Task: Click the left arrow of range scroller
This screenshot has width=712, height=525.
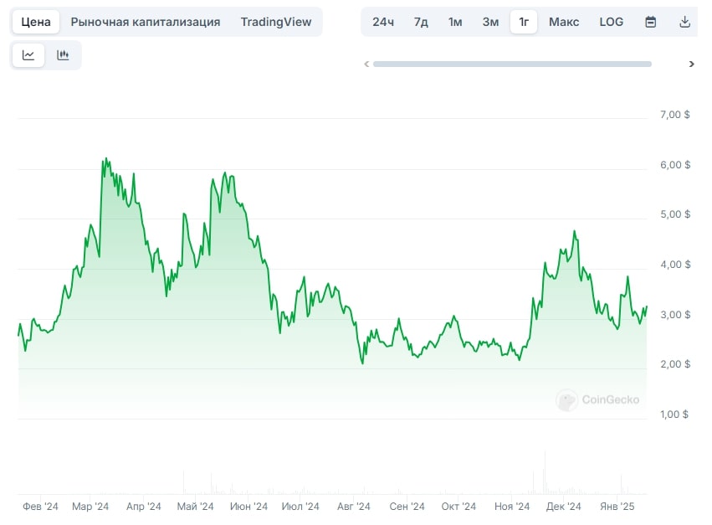Action: pyautogui.click(x=366, y=64)
